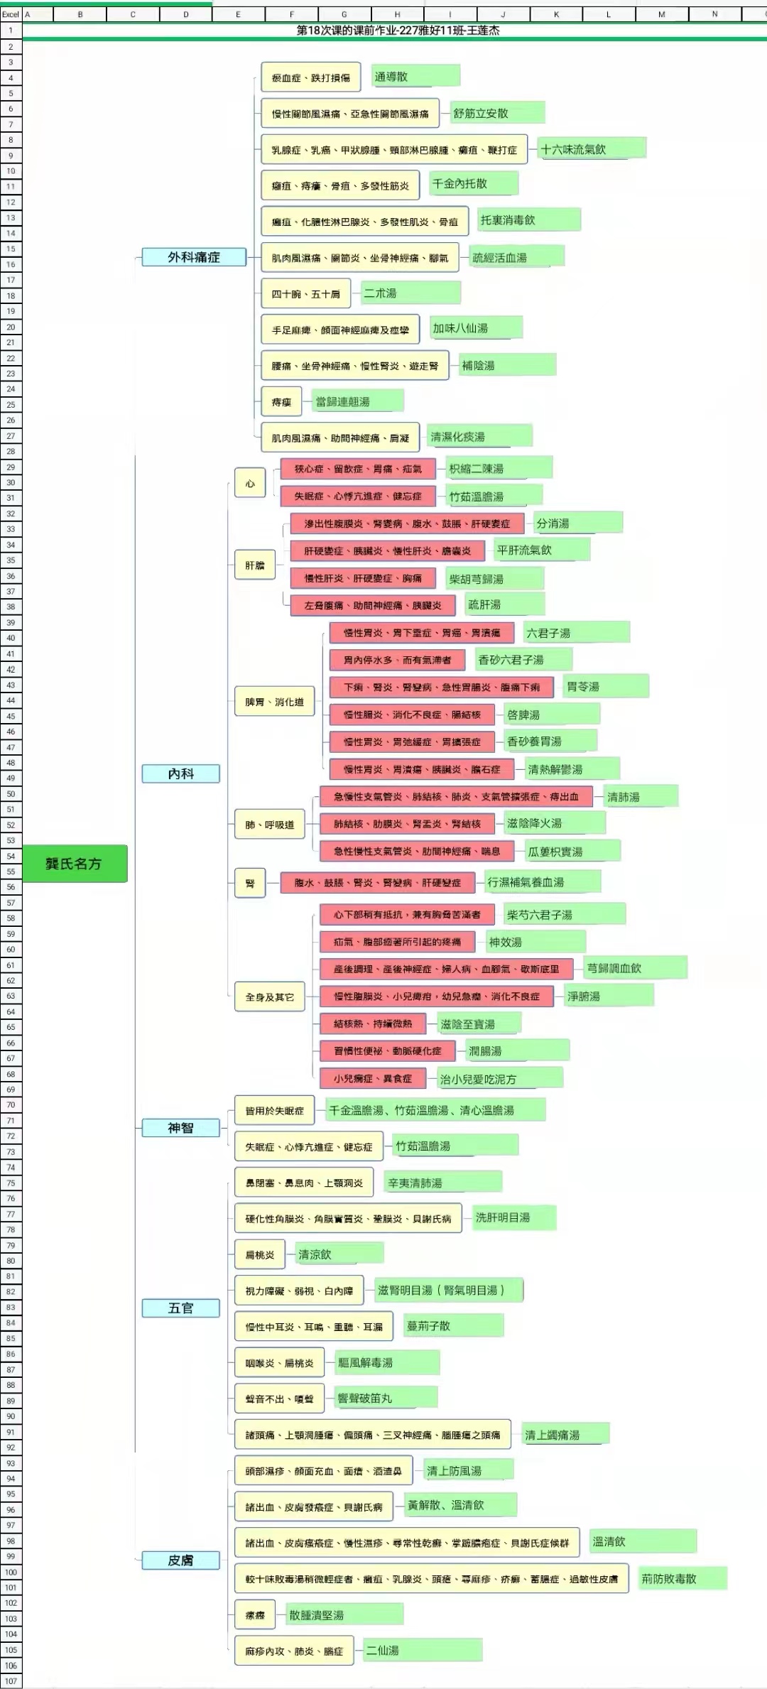Viewport: 767px width, 1689px height.
Task: Click the 外科痛症 branch node
Action: (194, 257)
